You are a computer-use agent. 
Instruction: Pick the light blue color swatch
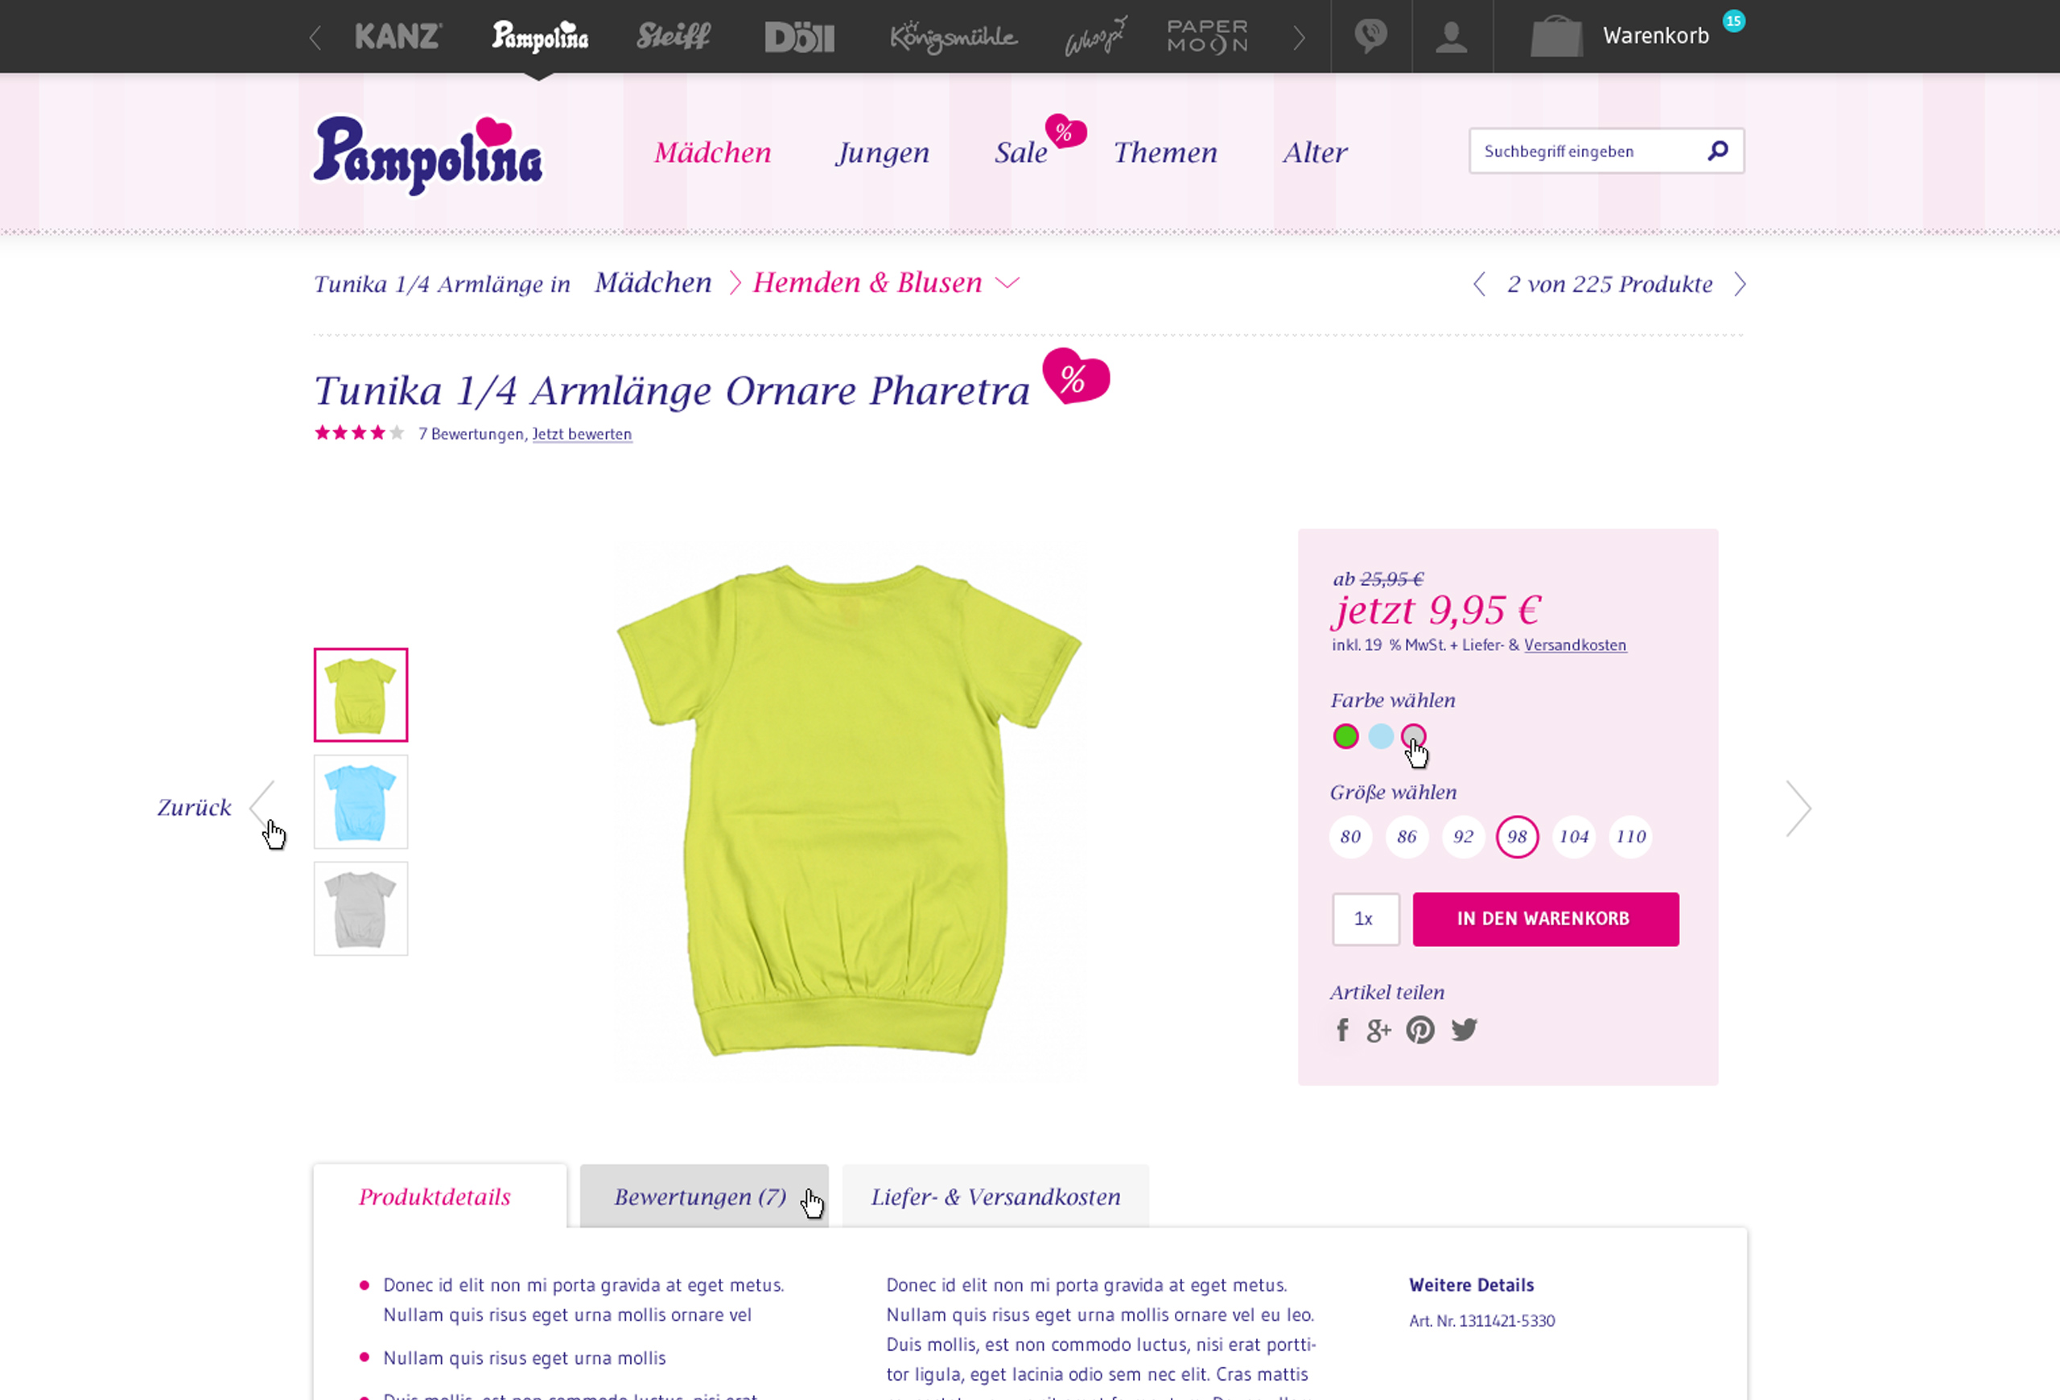(1380, 736)
